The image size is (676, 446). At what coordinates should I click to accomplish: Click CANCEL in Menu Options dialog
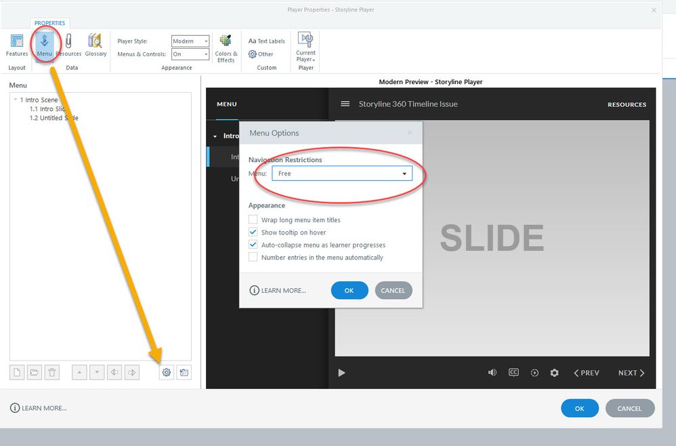coord(393,290)
